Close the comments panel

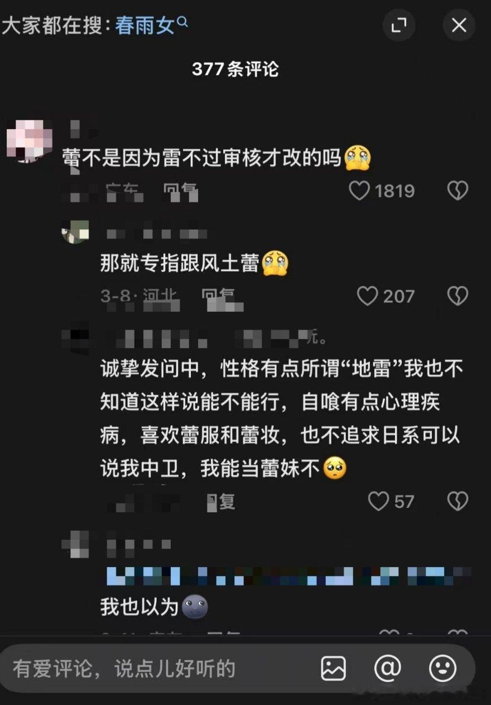coord(459,25)
